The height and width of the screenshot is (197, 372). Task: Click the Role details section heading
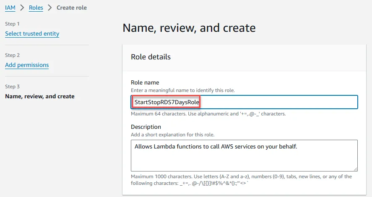pyautogui.click(x=151, y=57)
